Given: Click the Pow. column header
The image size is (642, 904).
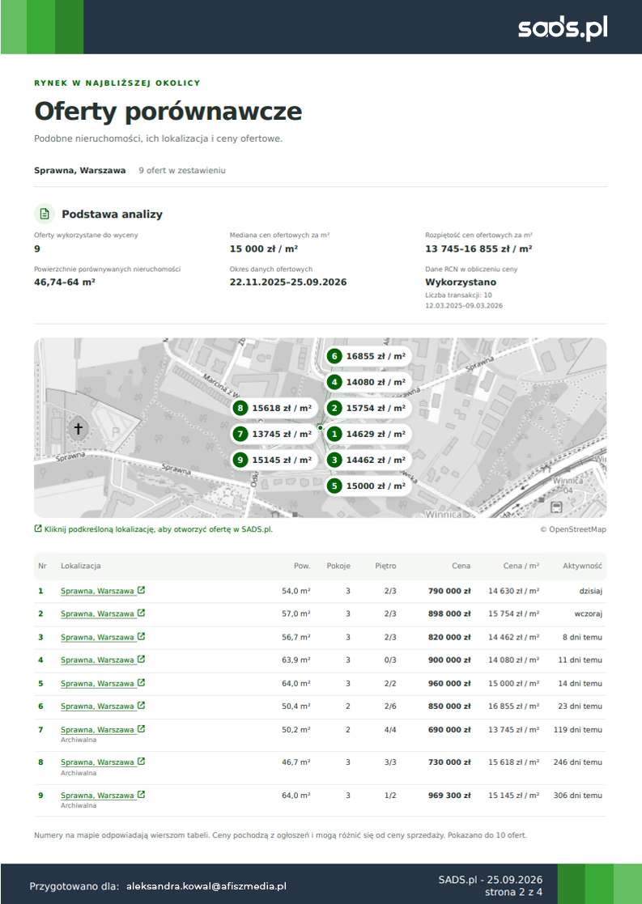Looking at the screenshot, I should click(302, 567).
